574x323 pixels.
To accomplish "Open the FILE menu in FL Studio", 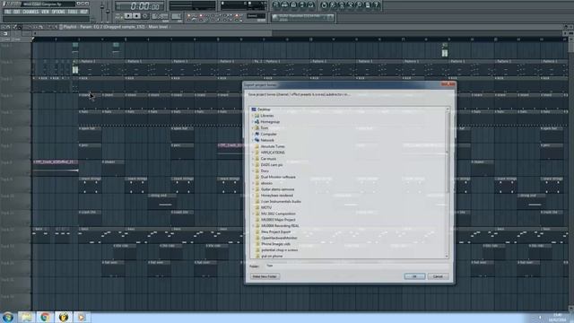I will [x=7, y=12].
